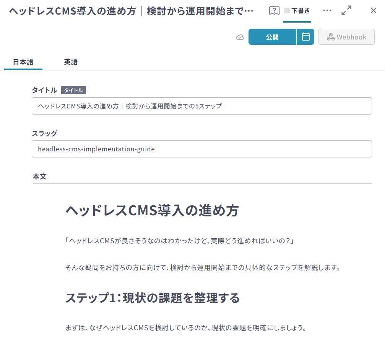
Task: Focus the タイトル input field
Action: click(201, 106)
